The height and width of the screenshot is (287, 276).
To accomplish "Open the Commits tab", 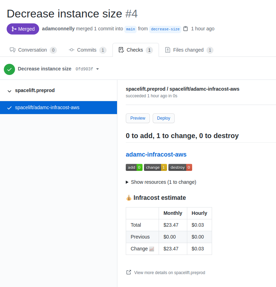I will pos(87,50).
